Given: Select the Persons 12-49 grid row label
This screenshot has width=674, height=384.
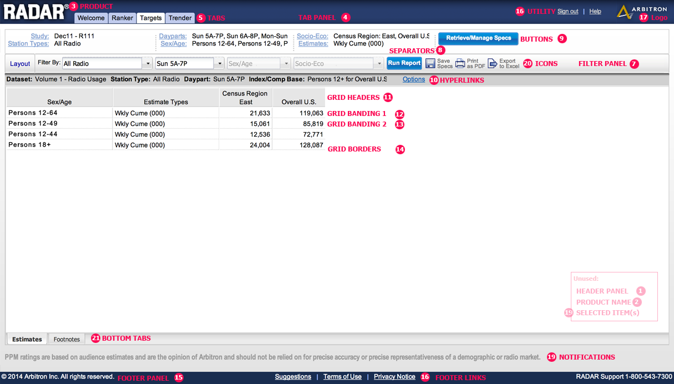Looking at the screenshot, I should pos(33,123).
